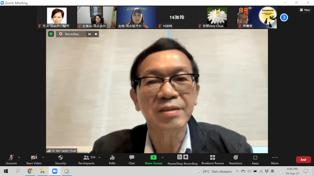Show next participants with blue arrow
The width and height of the screenshot is (314, 176).
pos(284,18)
